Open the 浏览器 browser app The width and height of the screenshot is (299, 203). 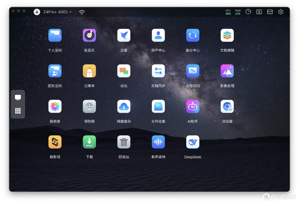coord(227,106)
